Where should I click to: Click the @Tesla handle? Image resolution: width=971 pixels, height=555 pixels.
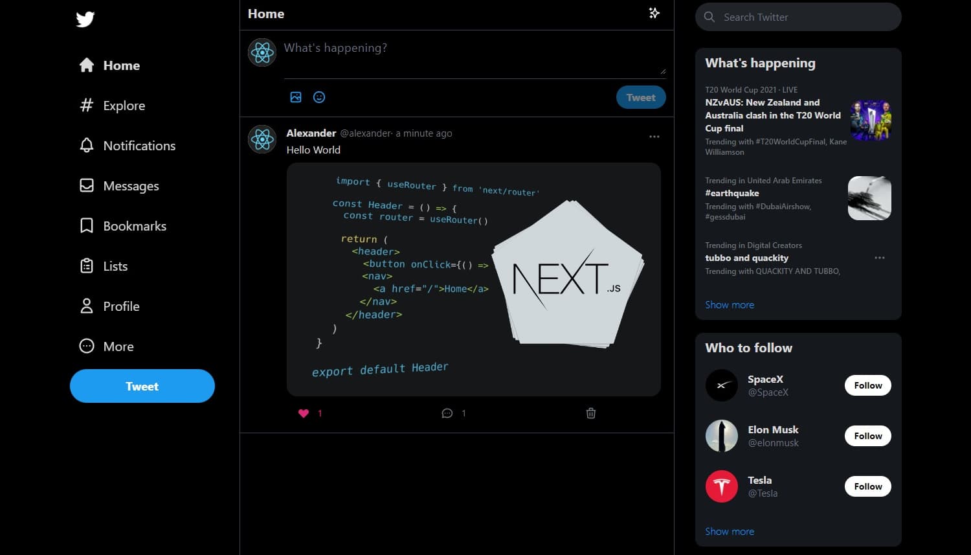(x=763, y=493)
